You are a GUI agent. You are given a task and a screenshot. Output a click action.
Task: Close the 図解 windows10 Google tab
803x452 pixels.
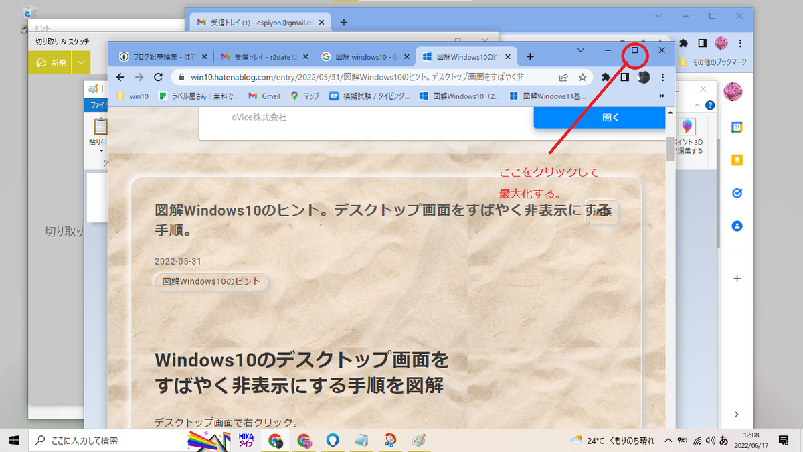407,57
